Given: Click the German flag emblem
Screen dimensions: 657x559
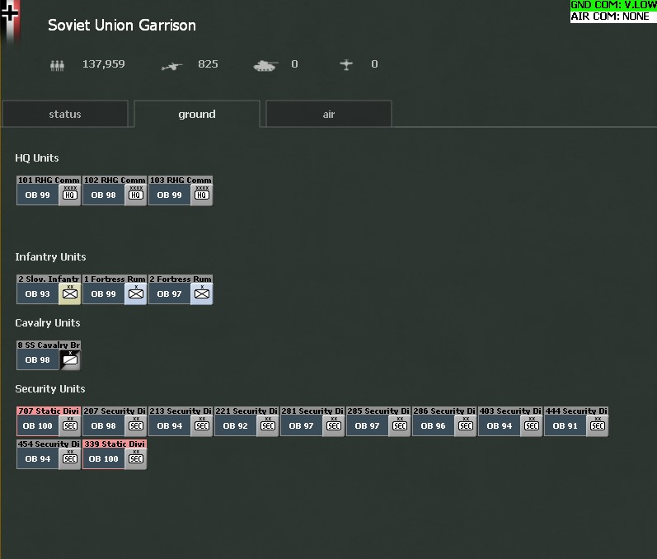Looking at the screenshot, I should [x=10, y=21].
